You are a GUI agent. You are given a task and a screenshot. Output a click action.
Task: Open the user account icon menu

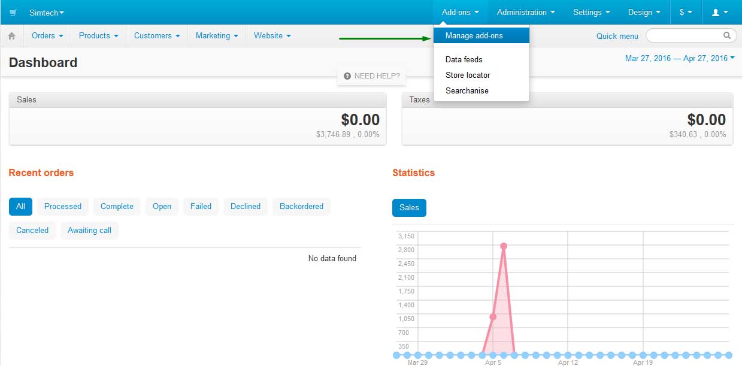pyautogui.click(x=719, y=12)
